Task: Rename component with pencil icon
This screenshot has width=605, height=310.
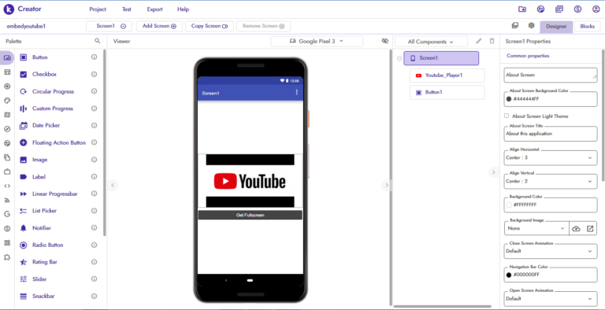Action: 479,41
